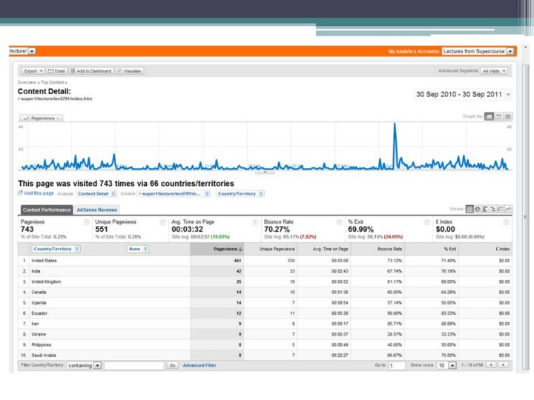Switch to table view icon in Views
534x400 pixels.
[x=469, y=209]
